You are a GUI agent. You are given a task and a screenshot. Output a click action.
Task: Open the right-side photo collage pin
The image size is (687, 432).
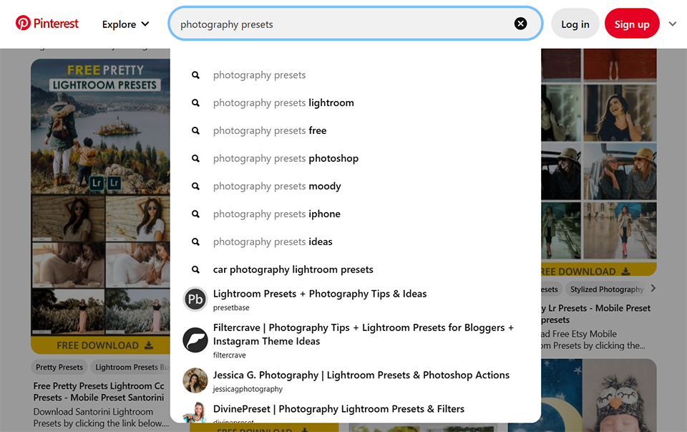click(x=599, y=161)
